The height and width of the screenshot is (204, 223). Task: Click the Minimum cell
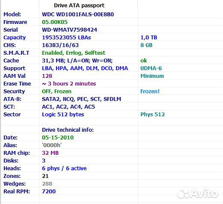(x=152, y=76)
